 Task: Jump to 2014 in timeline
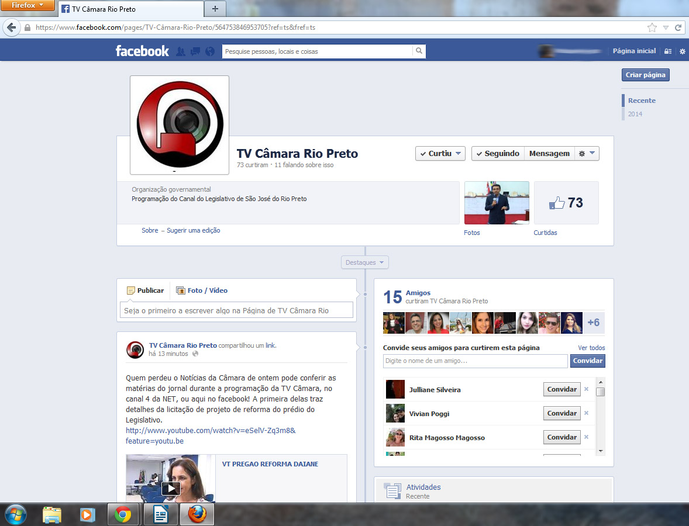click(635, 114)
